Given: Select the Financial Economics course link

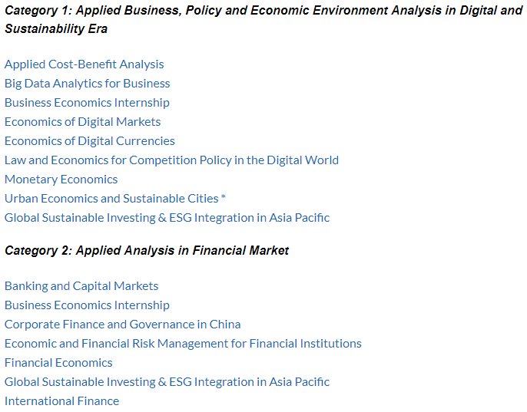Looking at the screenshot, I should pos(58,362).
